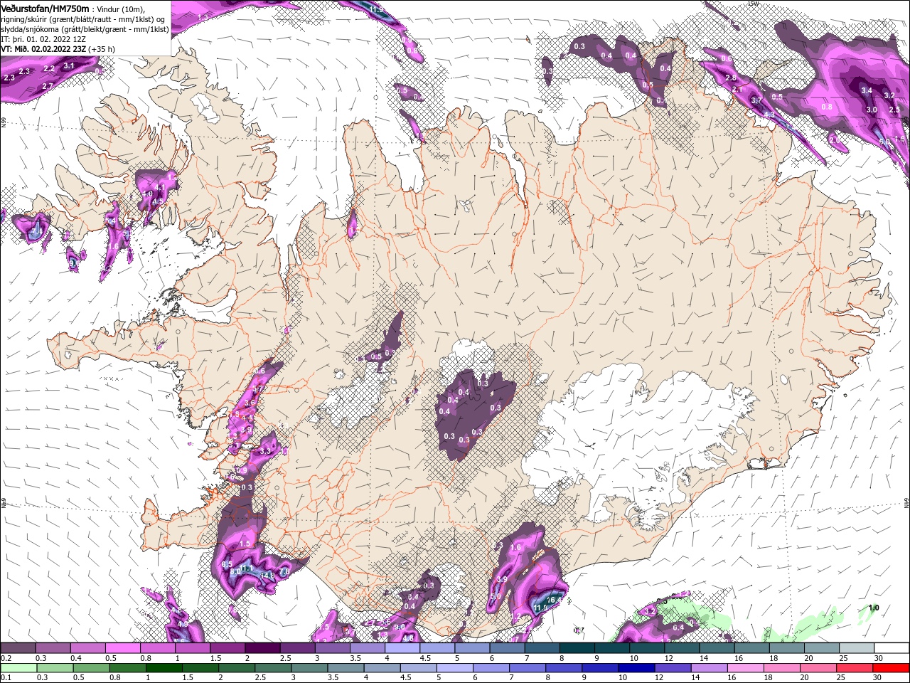Click the pale green 0.1 swatch in the bottom legend row
910x683 pixels.
point(18,668)
